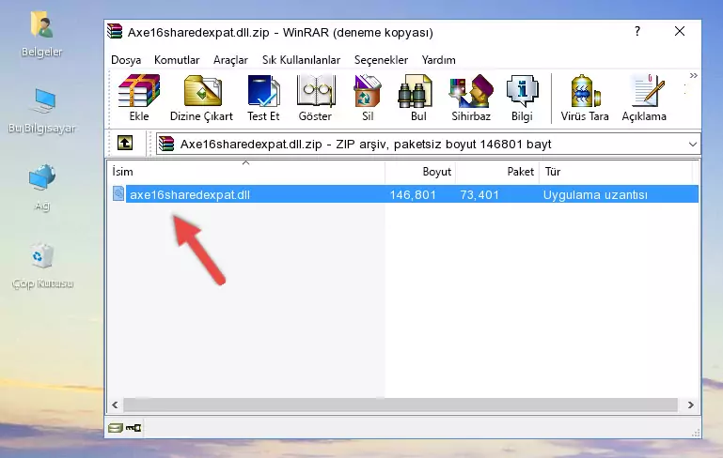This screenshot has width=723, height=458.
Task: Select the Çöp Kutusu recycle bin icon
Action: click(x=42, y=266)
